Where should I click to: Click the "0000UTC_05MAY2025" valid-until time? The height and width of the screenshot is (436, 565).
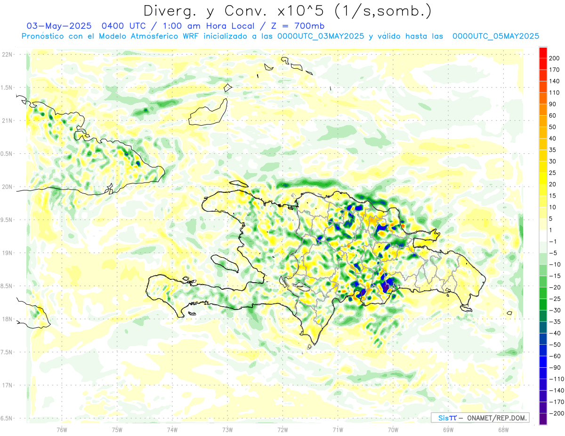pyautogui.click(x=496, y=36)
